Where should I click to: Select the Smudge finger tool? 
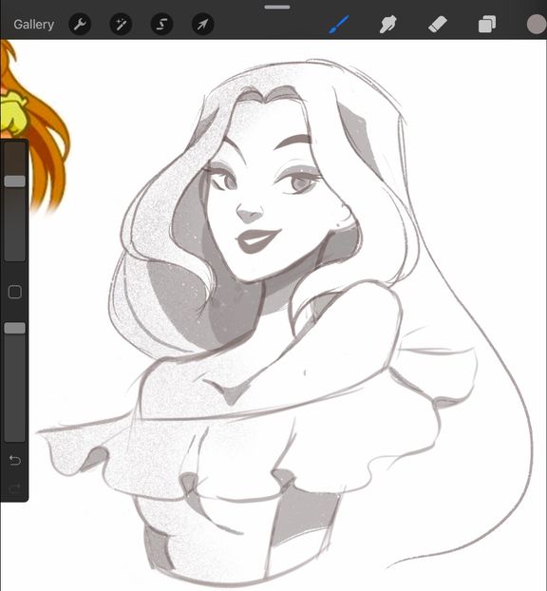[x=388, y=25]
